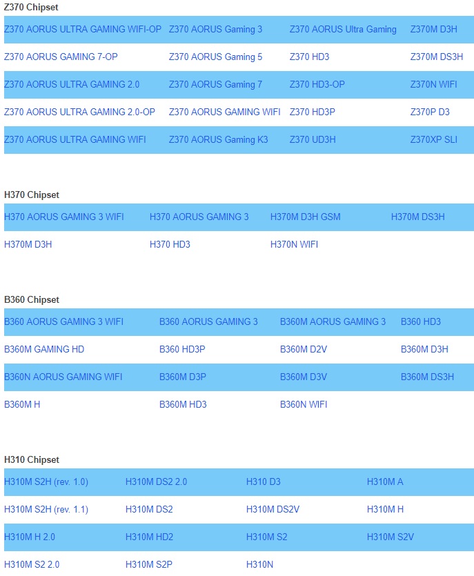Select the H310M H link without 2.0

point(386,510)
